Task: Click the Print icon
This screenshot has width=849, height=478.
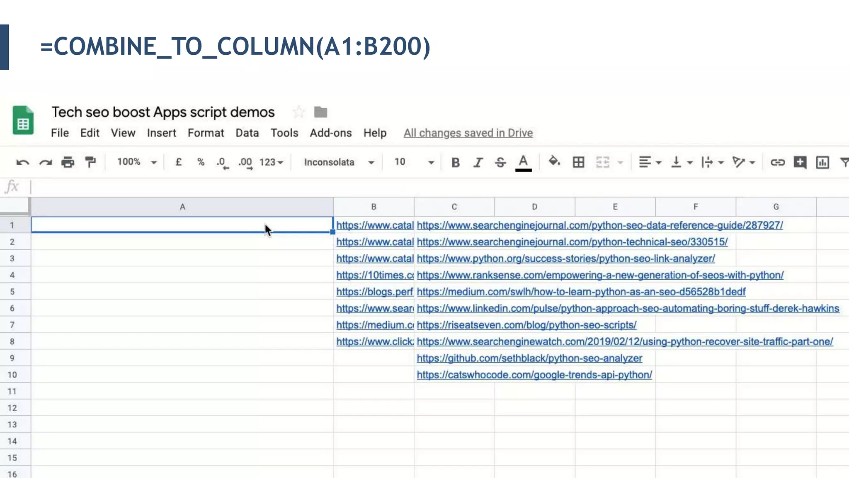Action: point(68,162)
